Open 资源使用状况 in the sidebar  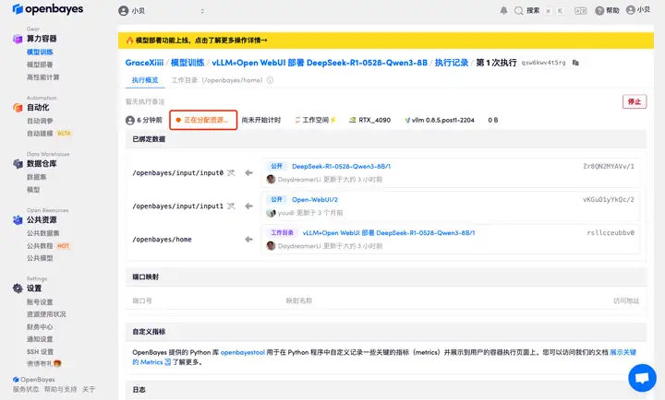46,314
